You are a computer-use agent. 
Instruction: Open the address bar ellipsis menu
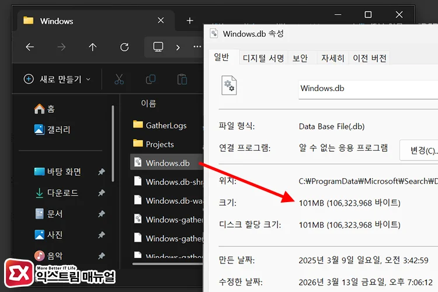click(x=197, y=46)
